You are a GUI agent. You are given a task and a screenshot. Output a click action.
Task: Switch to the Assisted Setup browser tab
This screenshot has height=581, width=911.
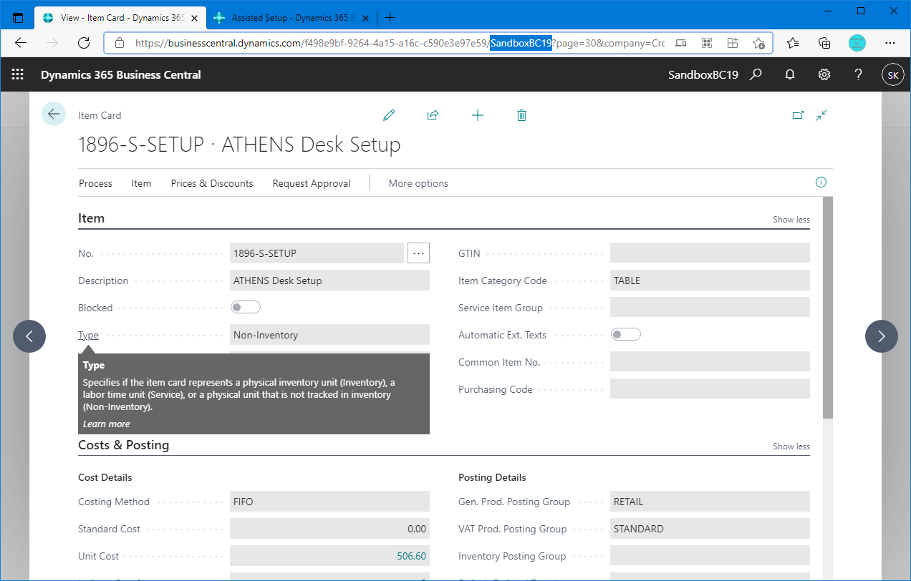pos(286,17)
